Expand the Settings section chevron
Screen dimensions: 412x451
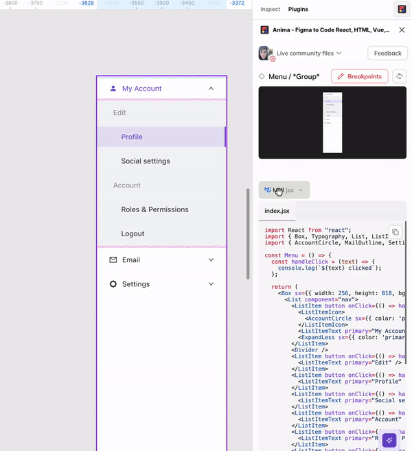[211, 284]
